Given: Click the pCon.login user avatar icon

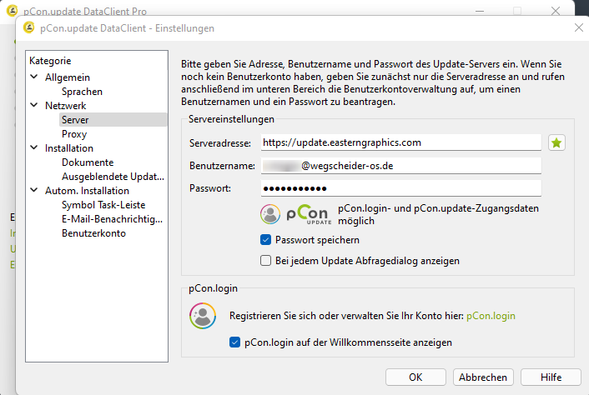Looking at the screenshot, I should [x=203, y=316].
